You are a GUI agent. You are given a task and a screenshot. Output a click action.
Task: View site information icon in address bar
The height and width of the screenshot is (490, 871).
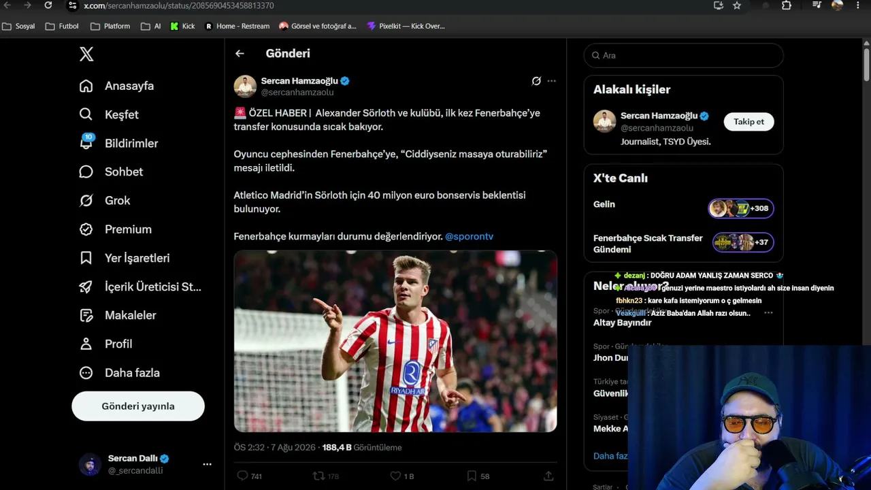[72, 5]
